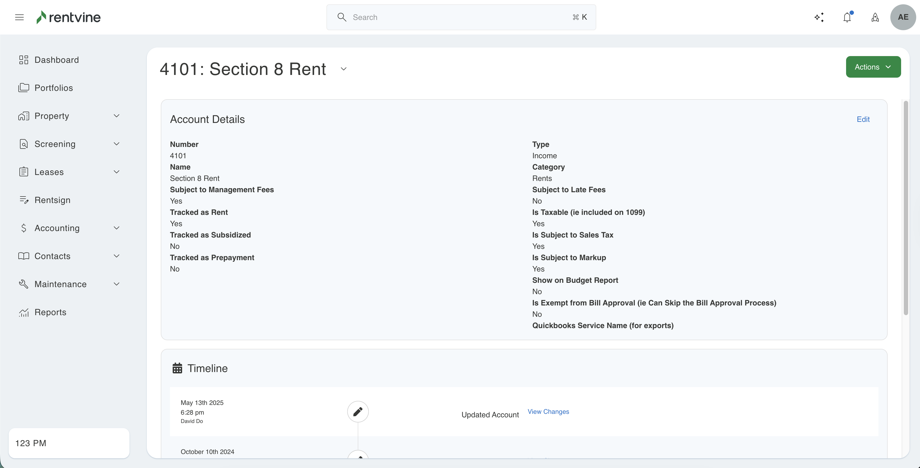The image size is (920, 468).
Task: Click Edit in Account Details
Action: 863,119
